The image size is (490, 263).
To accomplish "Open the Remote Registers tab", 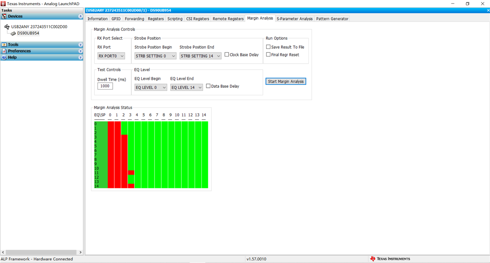I will tap(228, 19).
